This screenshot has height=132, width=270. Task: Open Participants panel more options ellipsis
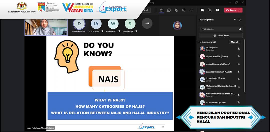click(235, 20)
